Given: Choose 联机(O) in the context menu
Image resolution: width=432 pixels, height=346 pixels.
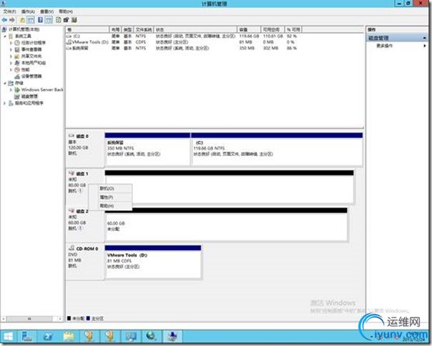Looking at the screenshot, I should pyautogui.click(x=110, y=189).
